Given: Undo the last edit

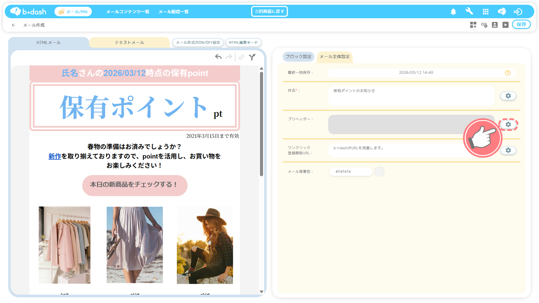Looking at the screenshot, I should coord(218,57).
